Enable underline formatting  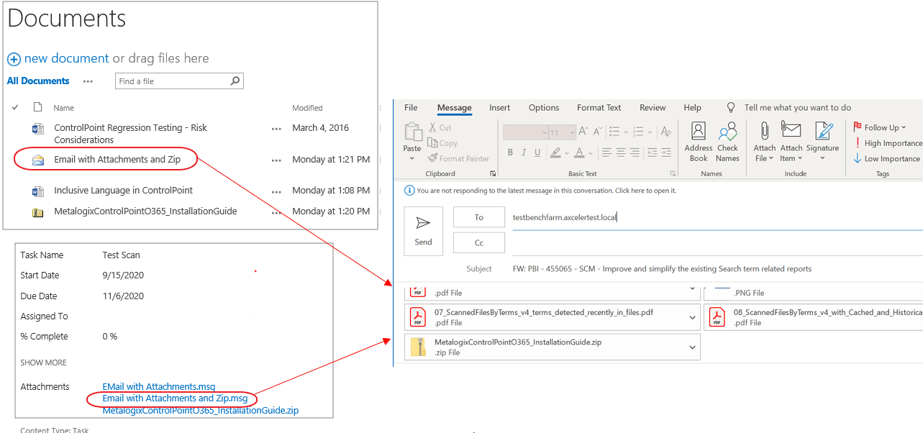pyautogui.click(x=537, y=153)
